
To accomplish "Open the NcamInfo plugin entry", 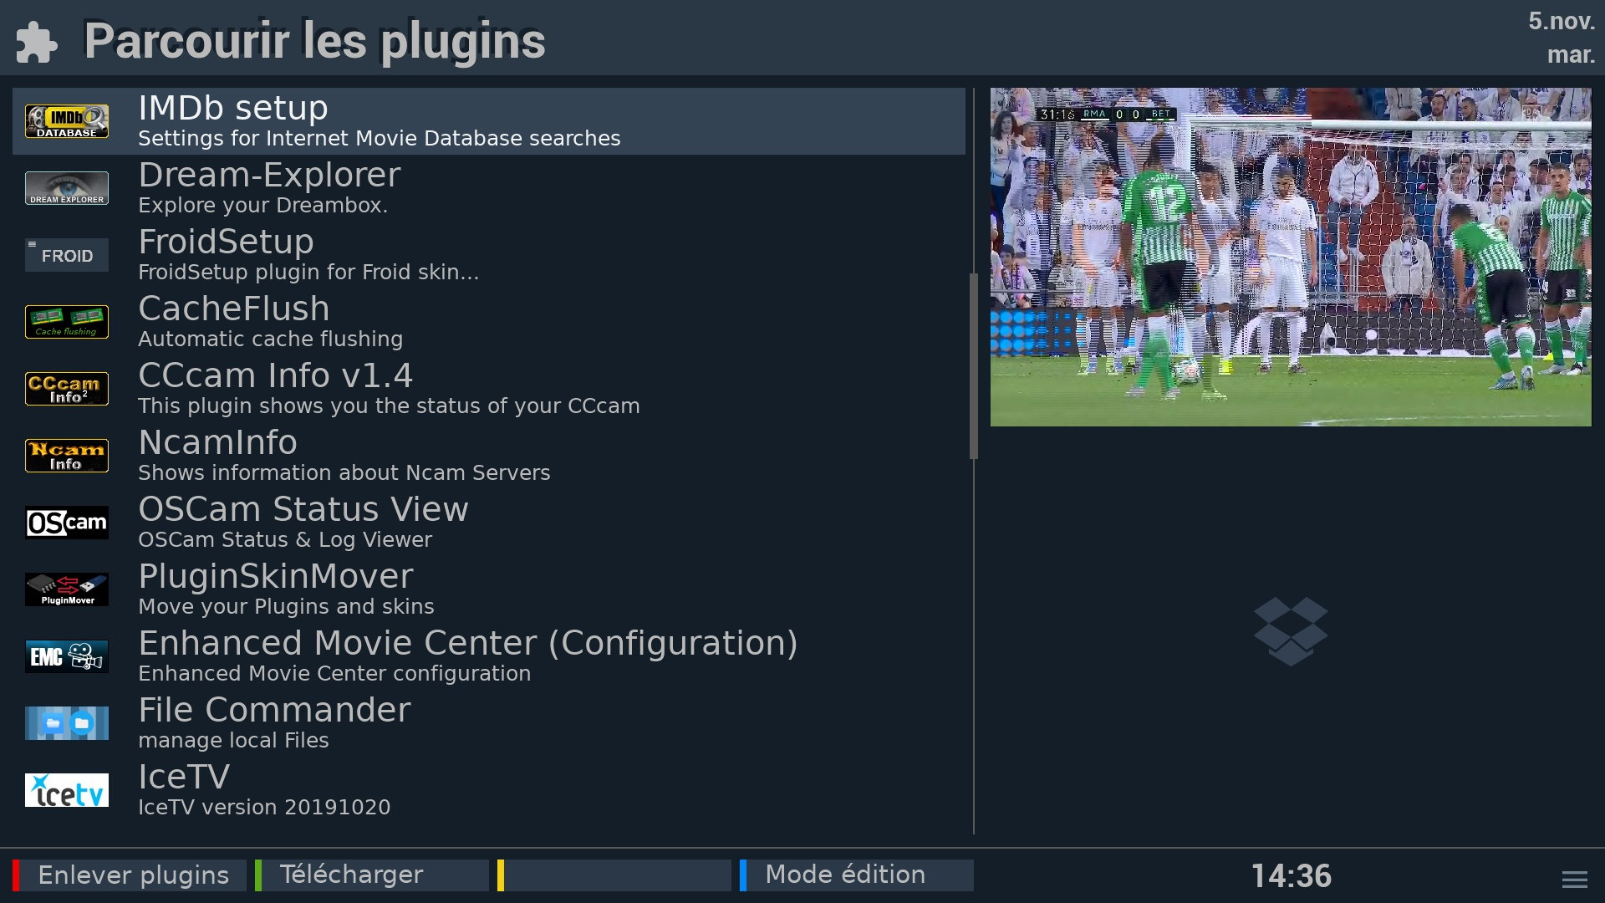I will tap(343, 456).
